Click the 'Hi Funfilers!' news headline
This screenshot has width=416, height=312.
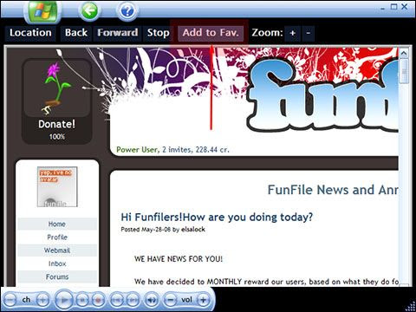(217, 217)
